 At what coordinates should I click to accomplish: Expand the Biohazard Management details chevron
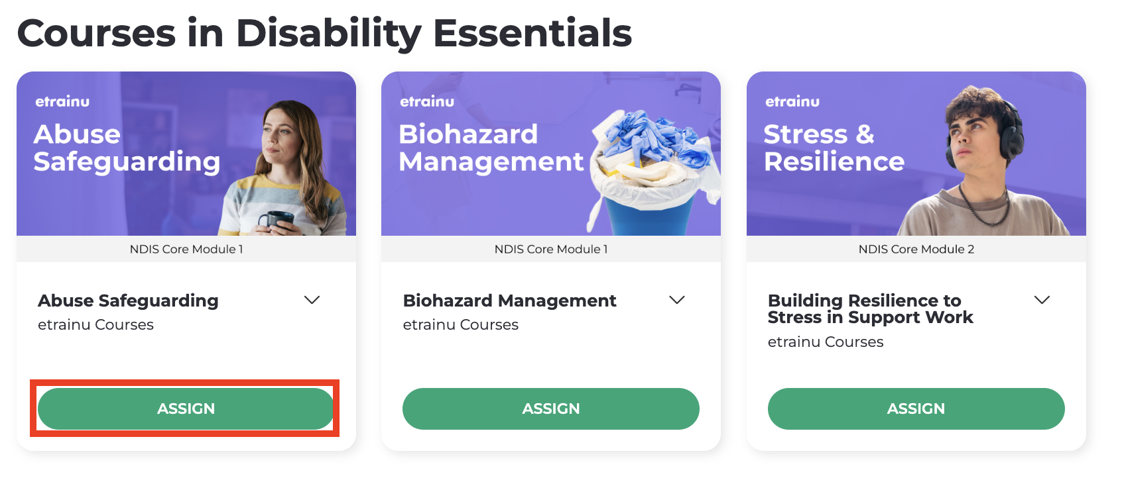coord(676,300)
